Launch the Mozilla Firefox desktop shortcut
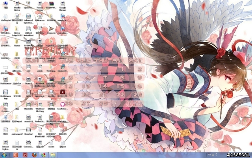 (x=17, y=6)
